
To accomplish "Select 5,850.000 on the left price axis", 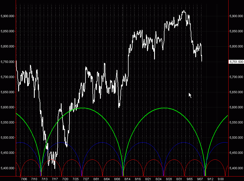I will (x=7, y=31).
